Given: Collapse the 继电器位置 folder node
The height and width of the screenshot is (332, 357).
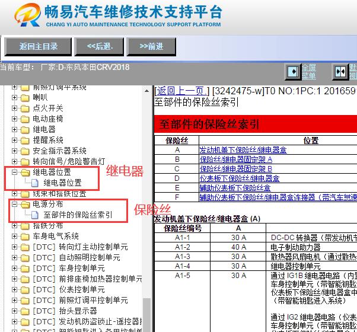Looking at the screenshot, I should click(x=14, y=173).
